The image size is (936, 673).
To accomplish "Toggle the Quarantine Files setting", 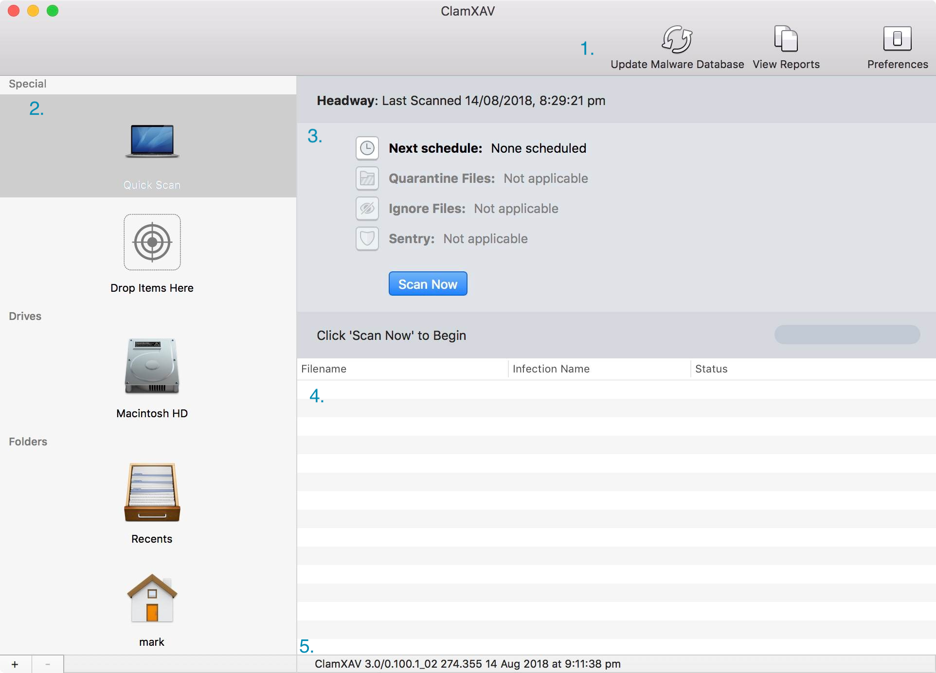I will [x=366, y=178].
